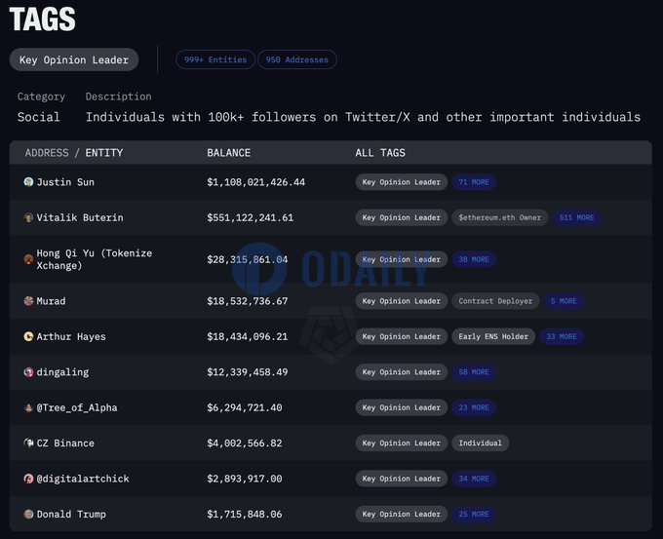The width and height of the screenshot is (663, 539).
Task: Click balance $18,532,736.67
Action: [x=248, y=301]
